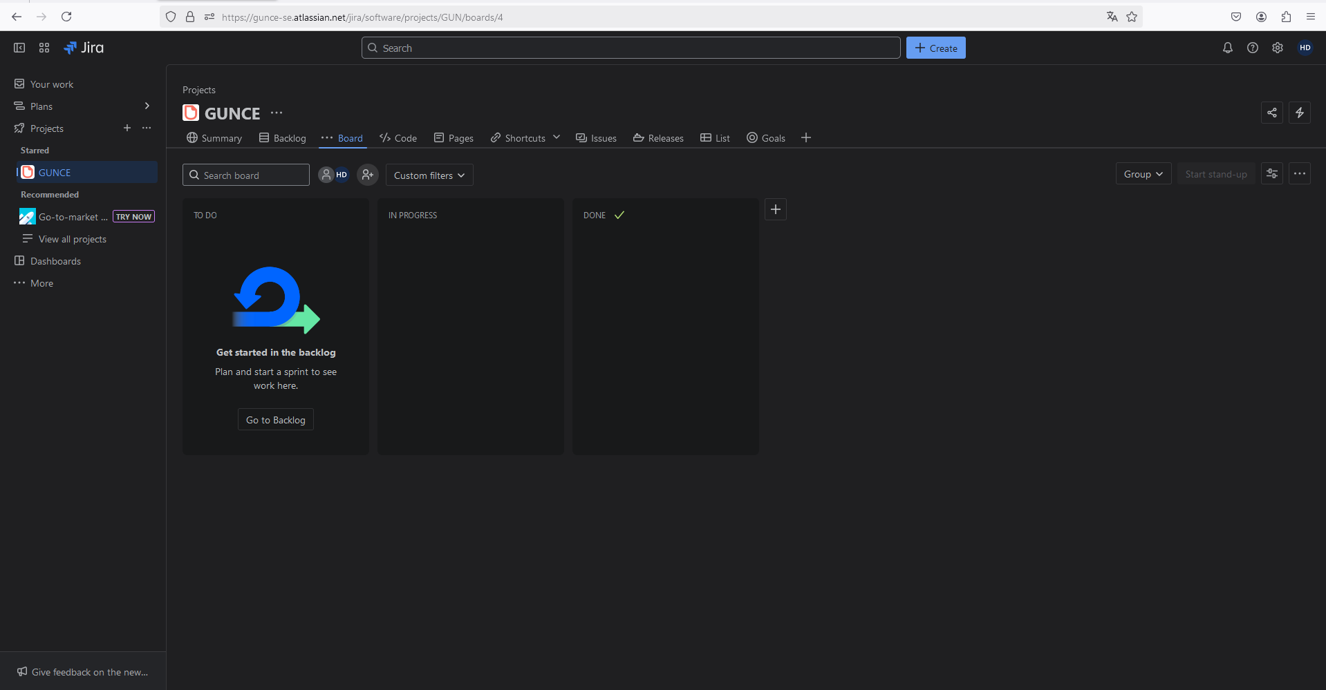The width and height of the screenshot is (1326, 690).
Task: Open the Projects more options ellipsis in sidebar
Action: point(147,128)
